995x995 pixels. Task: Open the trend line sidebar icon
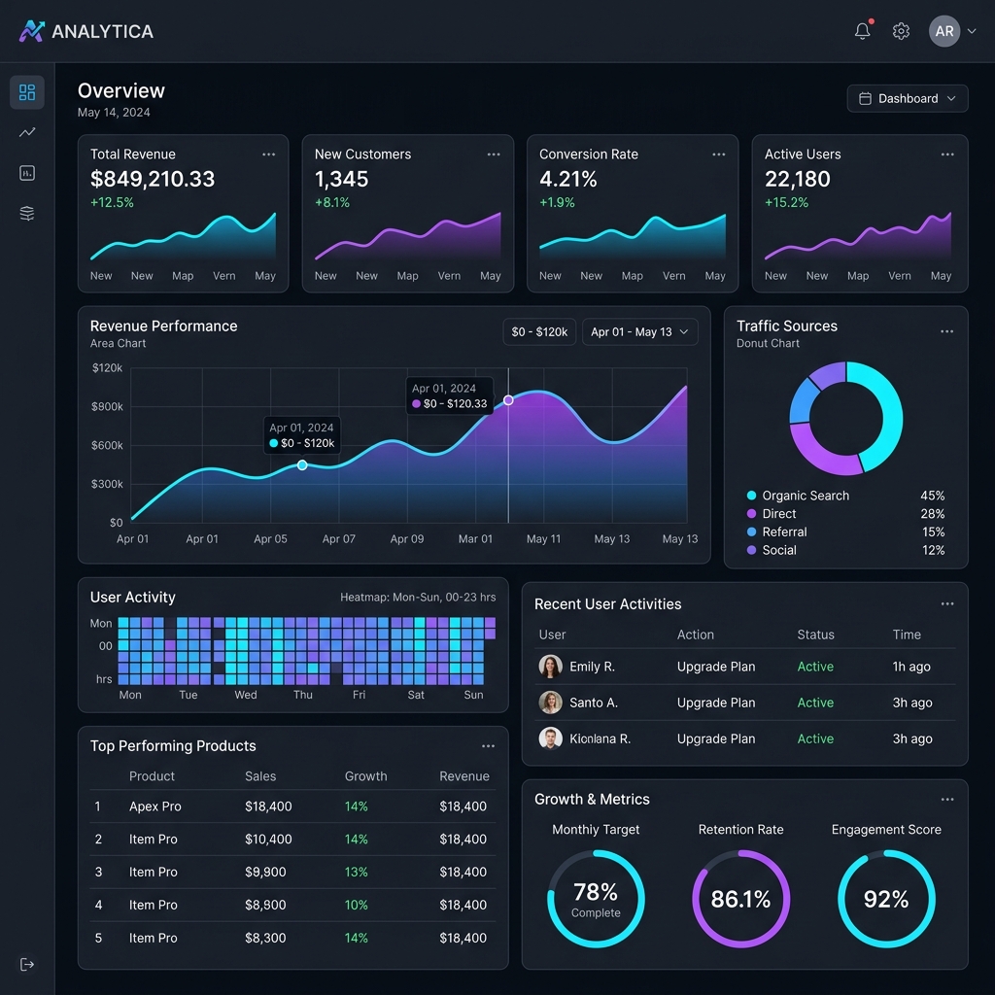point(27,132)
